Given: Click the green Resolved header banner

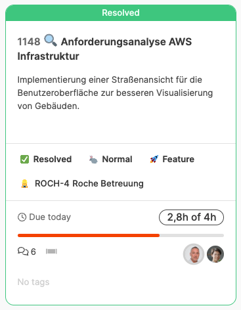Looking at the screenshot, I should 121,12.
